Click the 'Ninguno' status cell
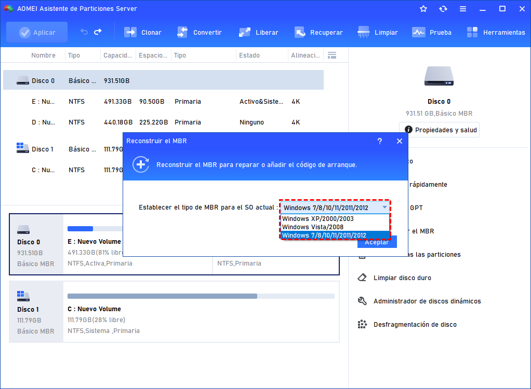The height and width of the screenshot is (389, 531). coord(251,122)
